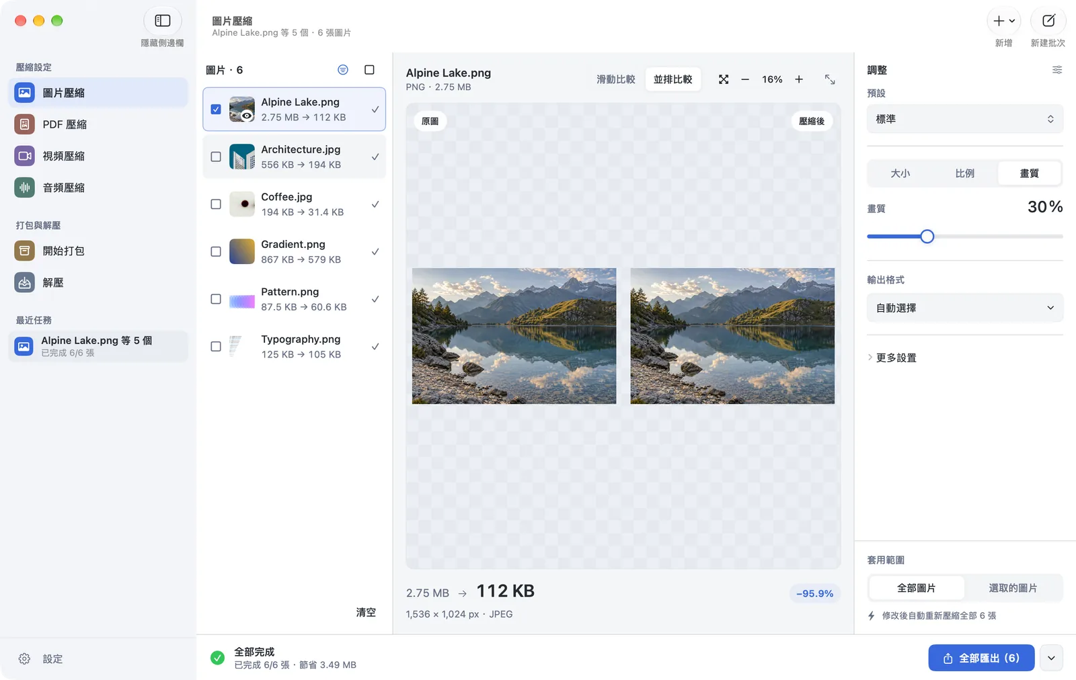The height and width of the screenshot is (680, 1076).
Task: Check the Coffee.jpg checkbox
Action: [x=216, y=204]
